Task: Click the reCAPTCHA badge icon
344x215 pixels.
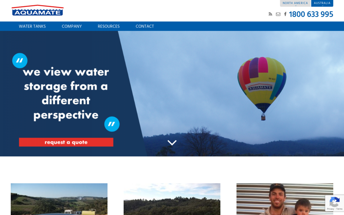Action: click(x=334, y=202)
